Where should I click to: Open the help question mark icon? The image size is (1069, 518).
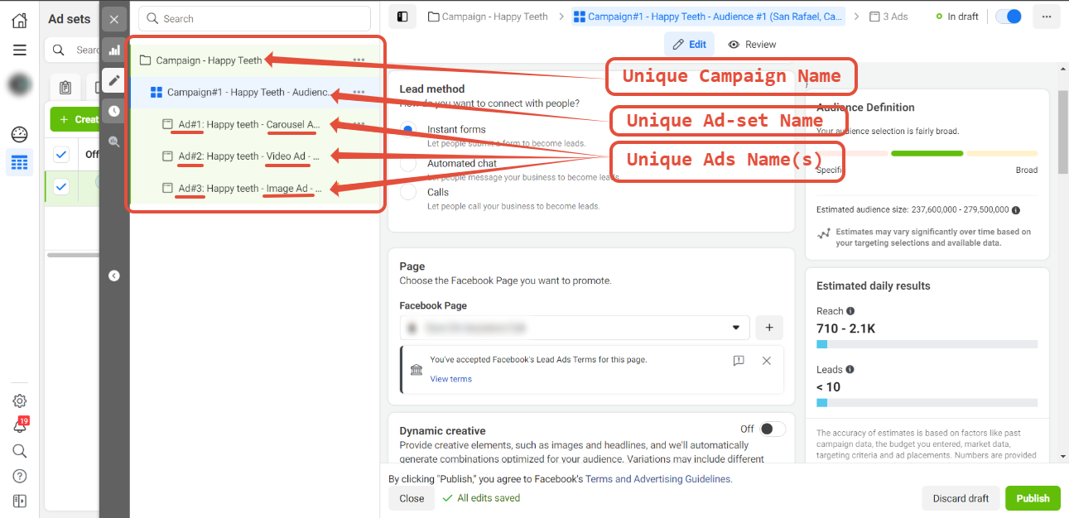19,476
